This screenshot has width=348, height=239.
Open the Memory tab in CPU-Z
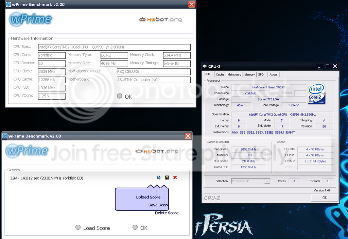(x=249, y=75)
